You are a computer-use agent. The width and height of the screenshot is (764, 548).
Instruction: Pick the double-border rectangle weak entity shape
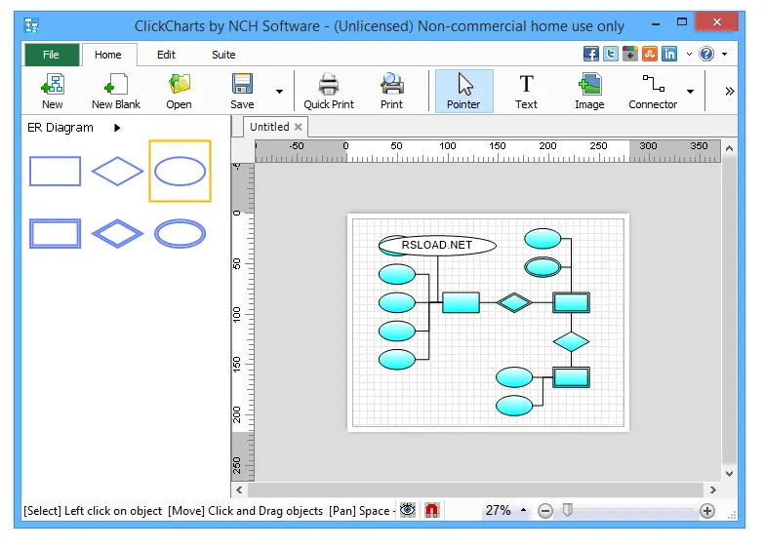[55, 234]
